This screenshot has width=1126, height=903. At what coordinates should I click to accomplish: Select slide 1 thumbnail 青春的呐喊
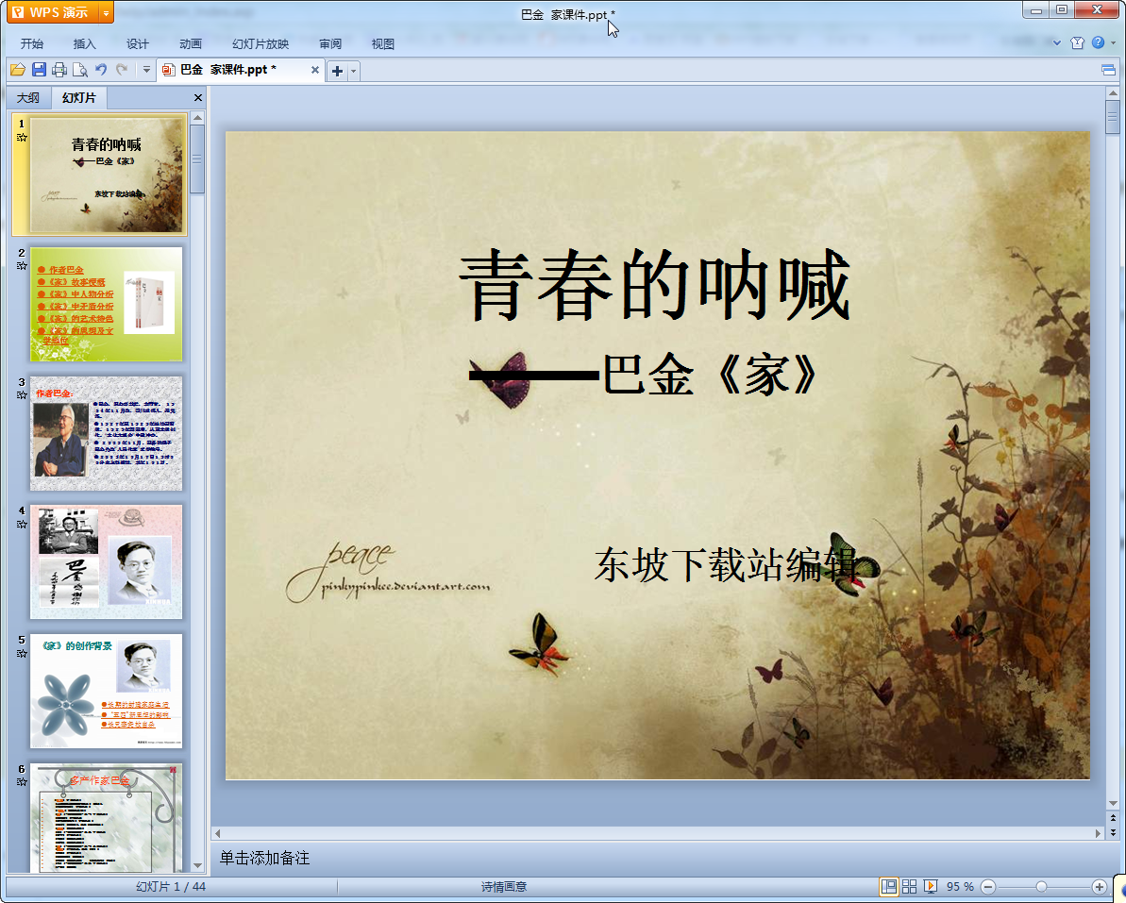pyautogui.click(x=107, y=175)
